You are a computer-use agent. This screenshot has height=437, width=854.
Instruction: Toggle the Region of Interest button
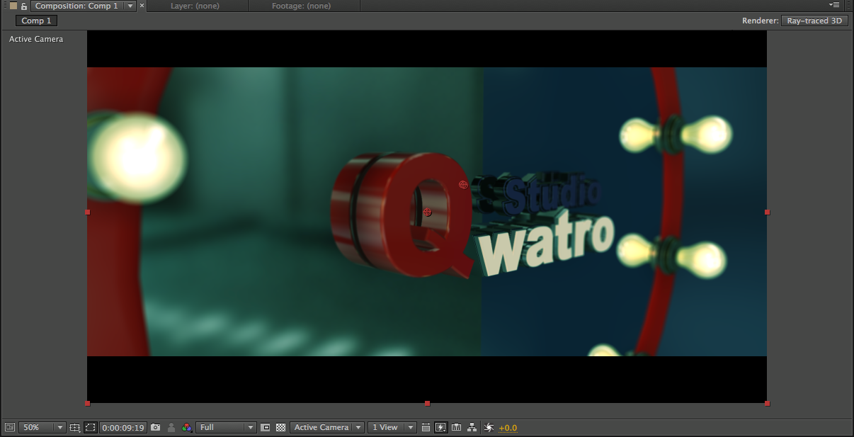266,428
